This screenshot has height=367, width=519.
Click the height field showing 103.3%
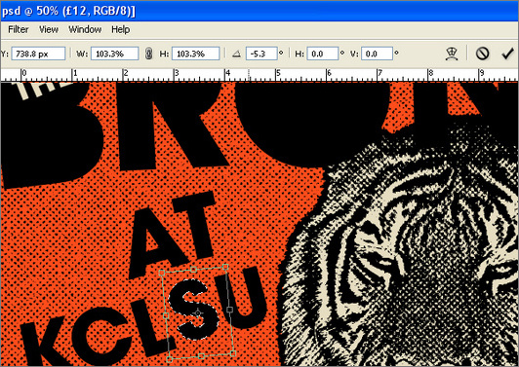point(196,54)
